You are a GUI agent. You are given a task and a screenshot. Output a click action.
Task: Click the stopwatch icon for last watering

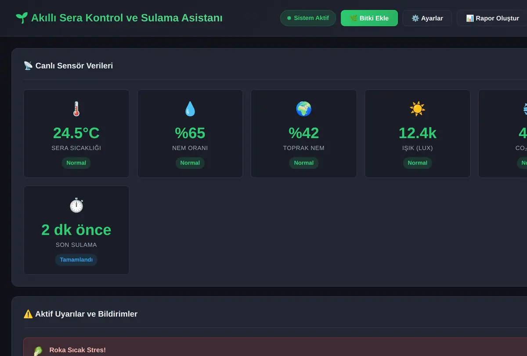coord(76,205)
